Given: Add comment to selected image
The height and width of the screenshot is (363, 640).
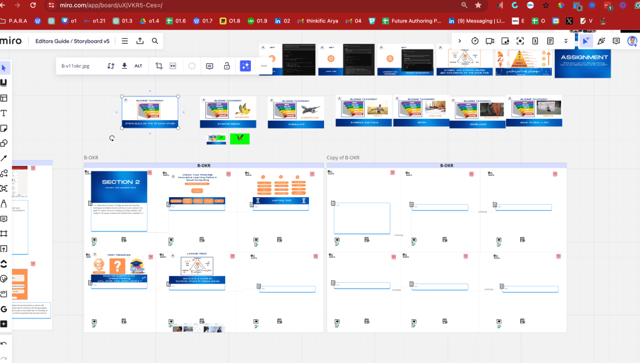Looking at the screenshot, I should tap(210, 66).
